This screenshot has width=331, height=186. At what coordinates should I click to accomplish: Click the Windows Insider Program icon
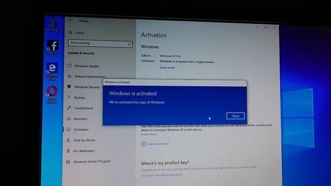(68, 162)
